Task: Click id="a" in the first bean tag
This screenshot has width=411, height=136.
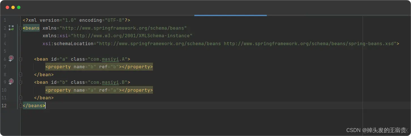Action: click(59, 59)
